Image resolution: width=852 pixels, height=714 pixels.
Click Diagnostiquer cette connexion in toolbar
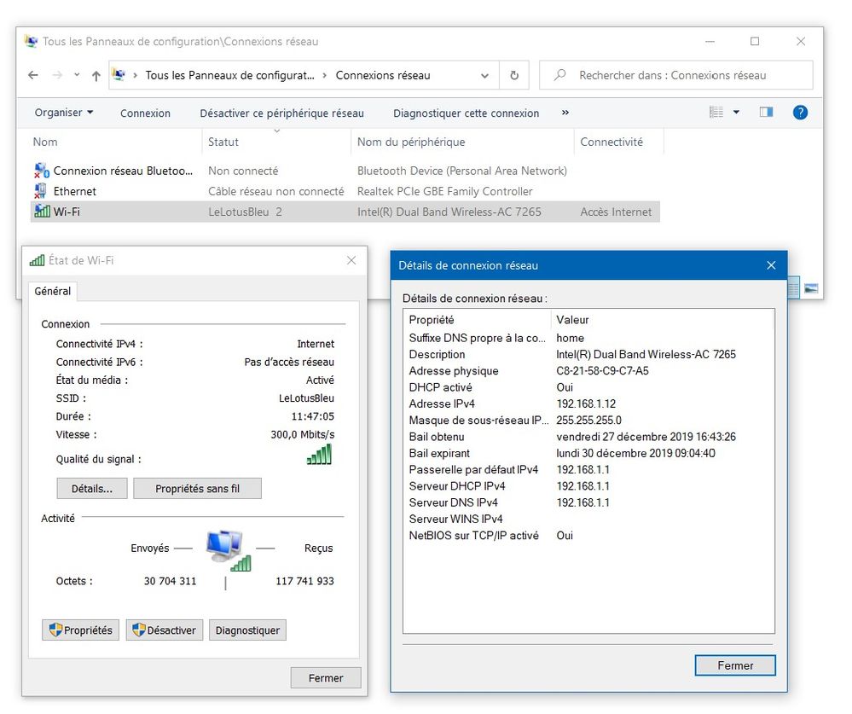(x=466, y=113)
